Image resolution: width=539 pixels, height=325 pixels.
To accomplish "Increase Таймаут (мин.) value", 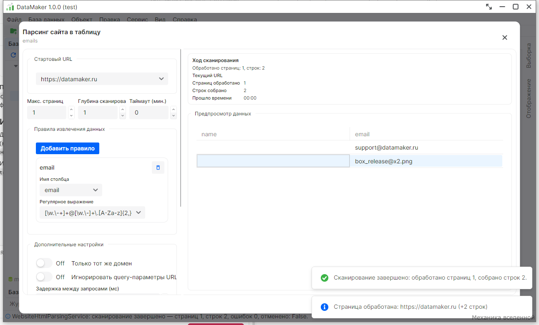I will (x=174, y=109).
